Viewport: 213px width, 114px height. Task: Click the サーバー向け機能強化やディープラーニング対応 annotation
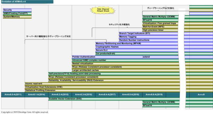48,36
